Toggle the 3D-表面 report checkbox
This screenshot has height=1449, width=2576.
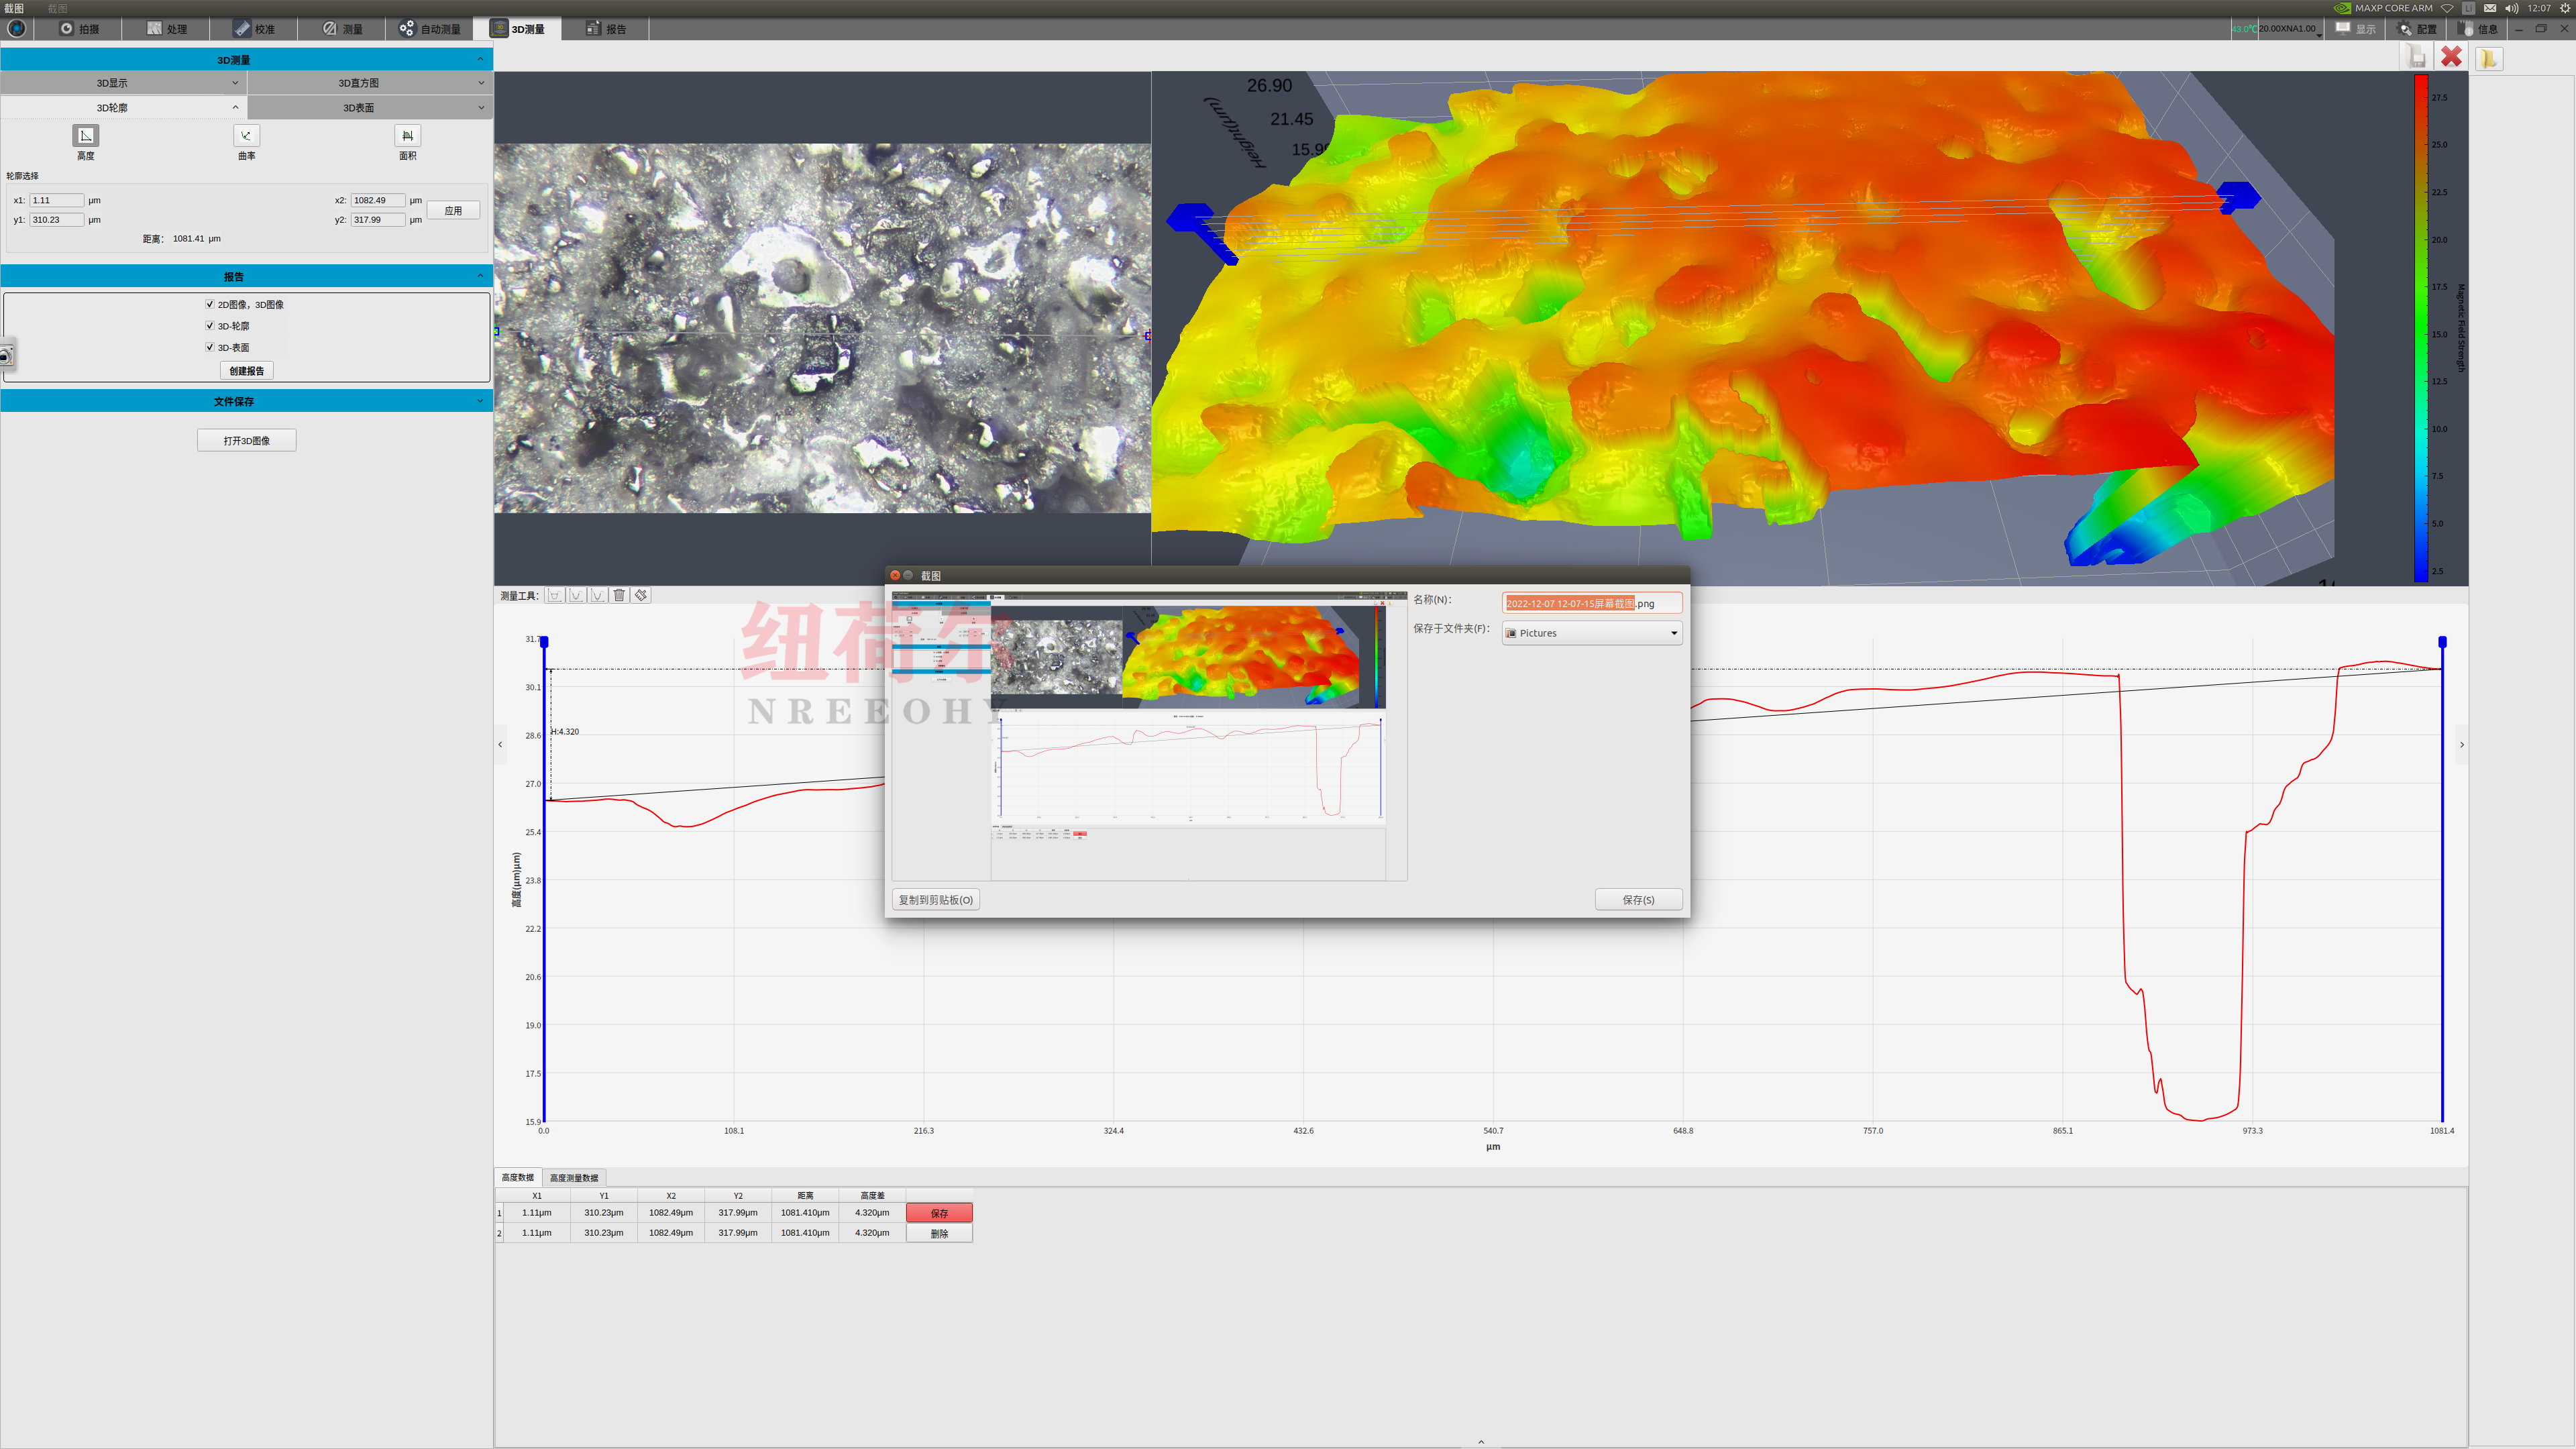210,347
